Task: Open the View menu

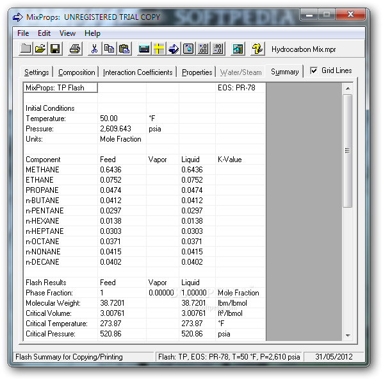Action: [67, 33]
